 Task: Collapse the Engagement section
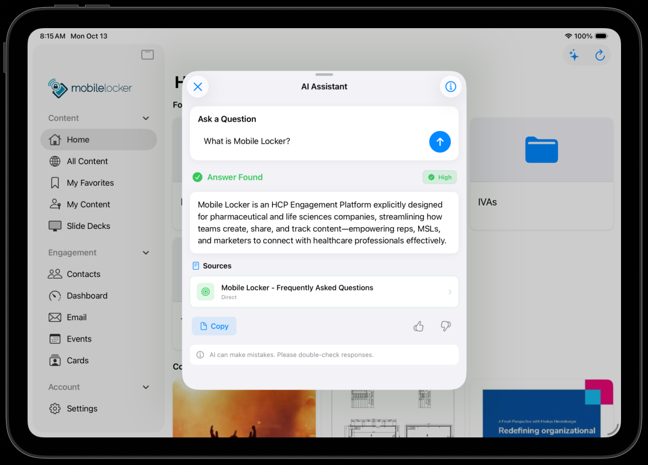146,253
